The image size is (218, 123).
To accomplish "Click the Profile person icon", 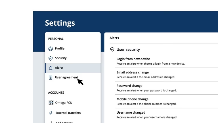I will click(51, 49).
